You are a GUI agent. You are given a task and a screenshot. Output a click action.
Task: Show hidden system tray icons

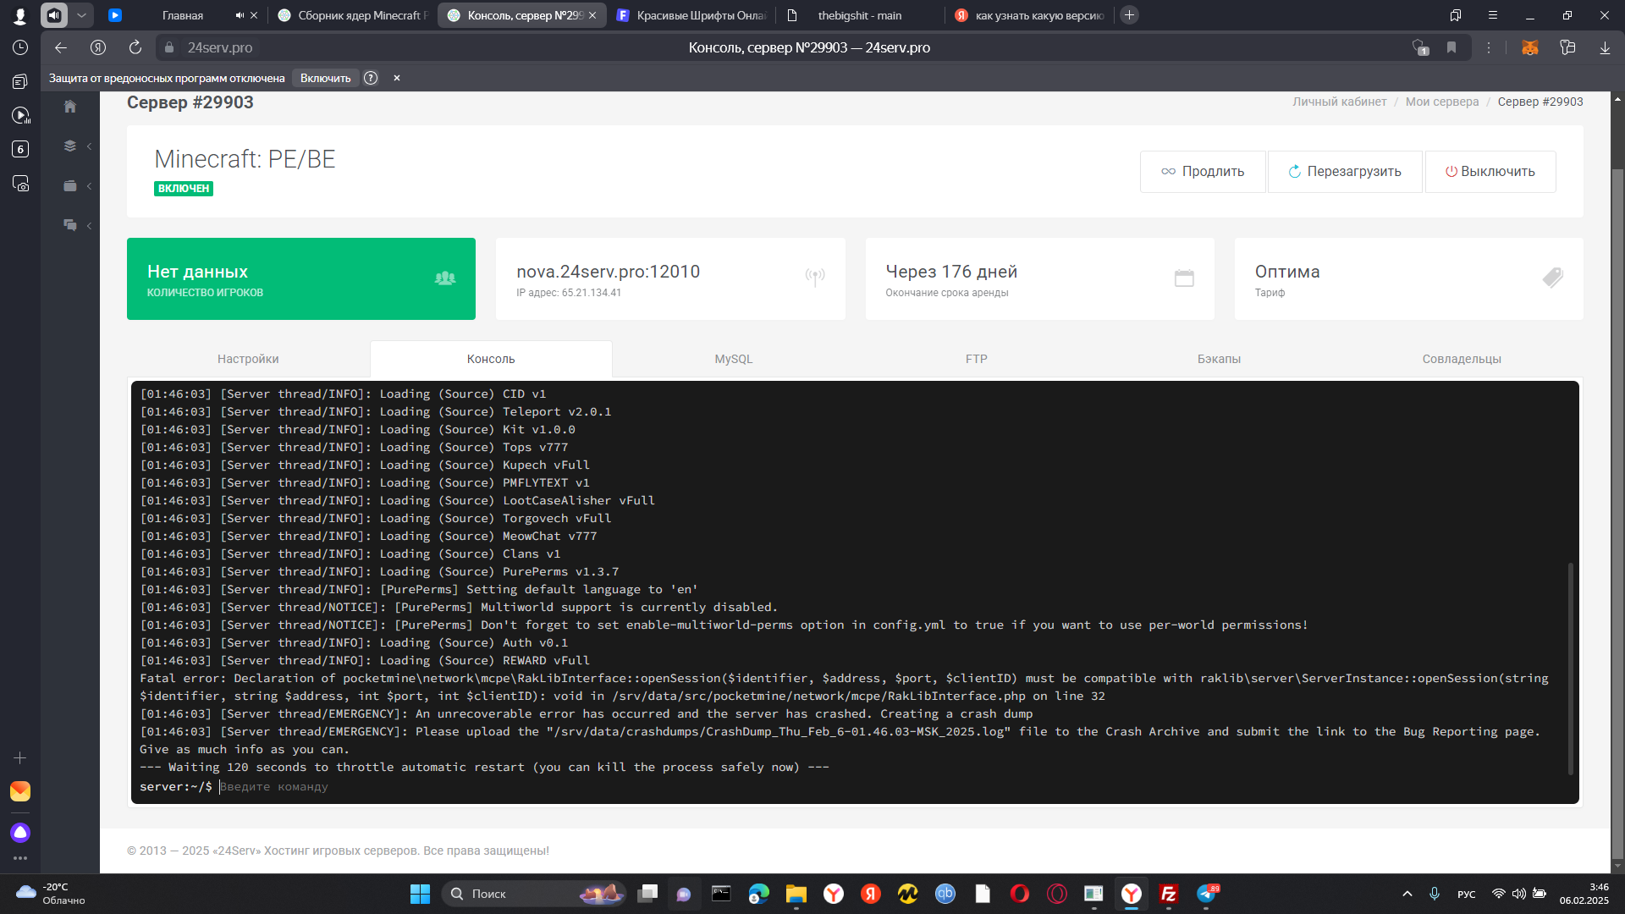pyautogui.click(x=1407, y=894)
